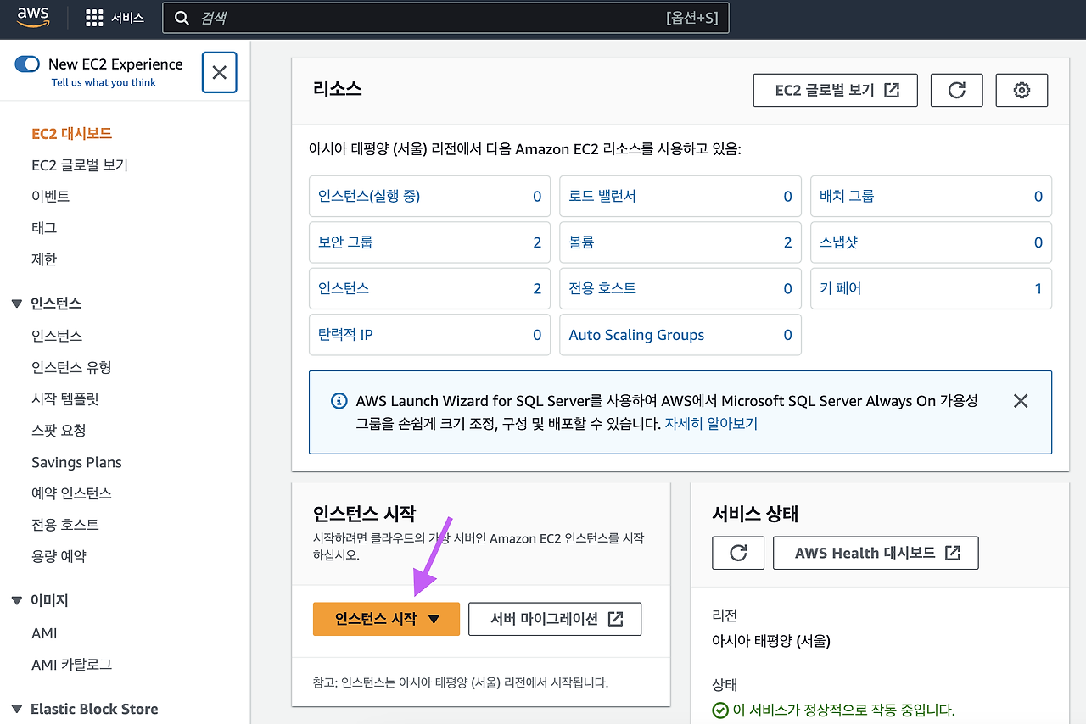
Task: Open the 인스턴스 시작 dropdown arrow
Action: [x=434, y=620]
